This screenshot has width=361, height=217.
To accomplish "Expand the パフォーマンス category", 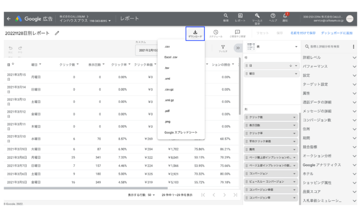I will pos(329,66).
